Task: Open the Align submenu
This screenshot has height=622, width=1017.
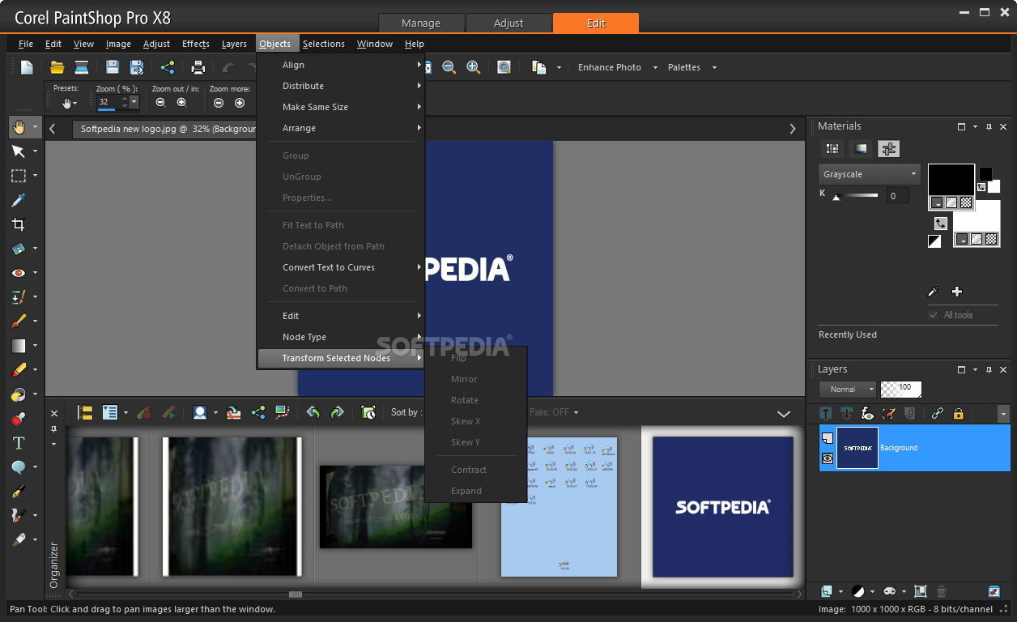Action: point(341,65)
